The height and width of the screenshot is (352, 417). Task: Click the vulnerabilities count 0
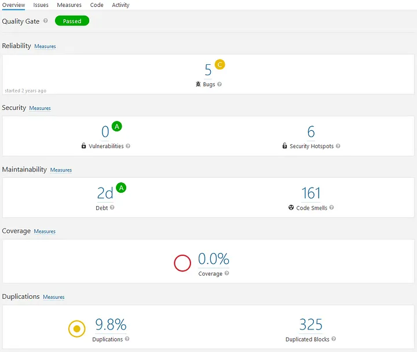tap(105, 132)
